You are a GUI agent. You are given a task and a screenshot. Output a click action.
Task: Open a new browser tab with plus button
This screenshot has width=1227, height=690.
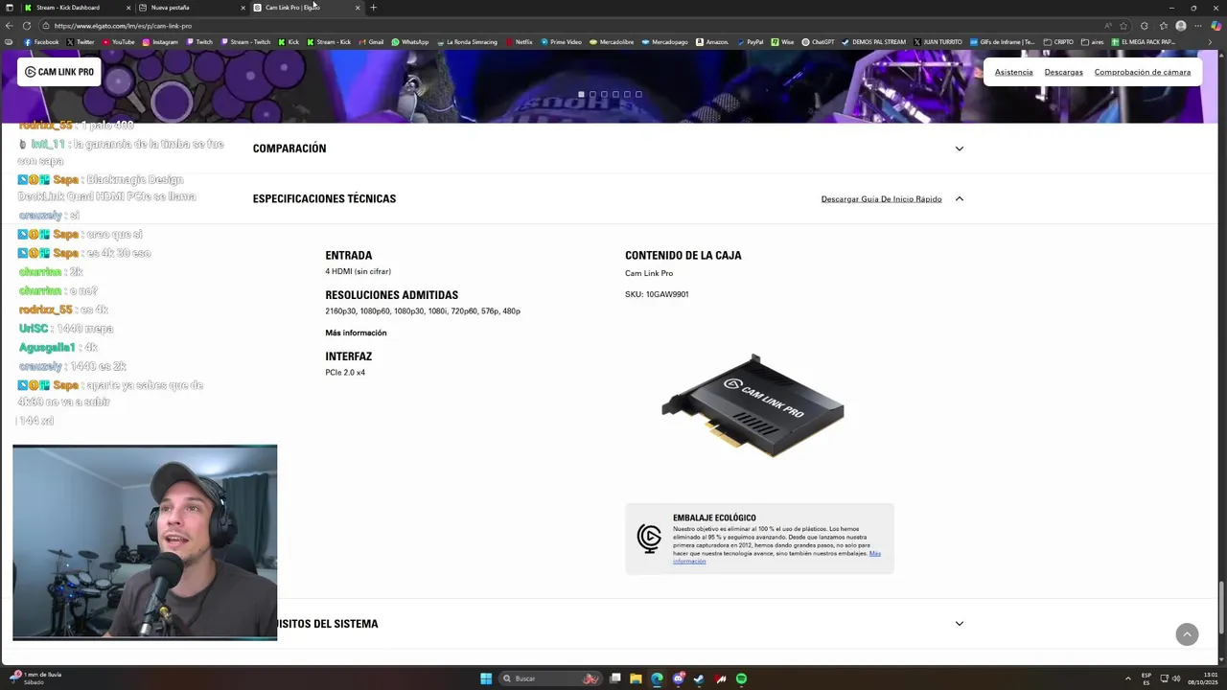(x=373, y=8)
